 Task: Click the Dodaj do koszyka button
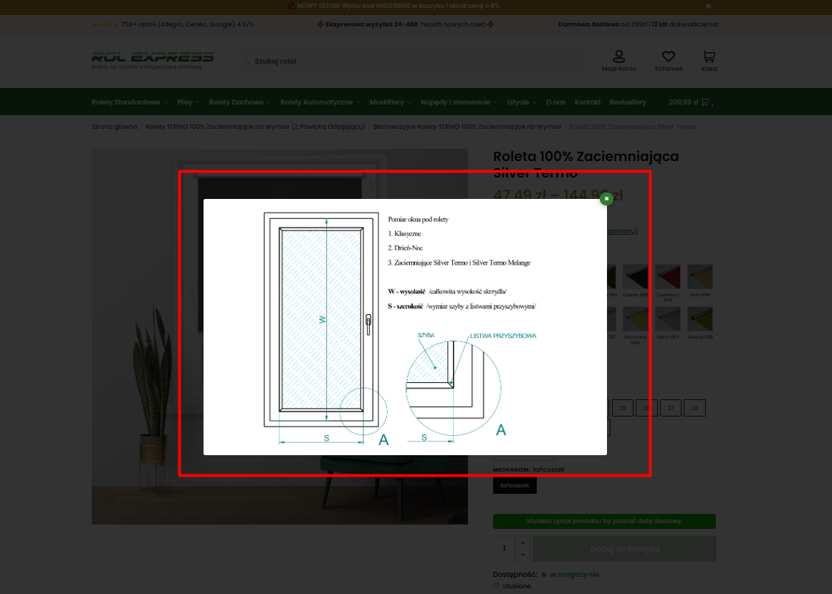[624, 549]
